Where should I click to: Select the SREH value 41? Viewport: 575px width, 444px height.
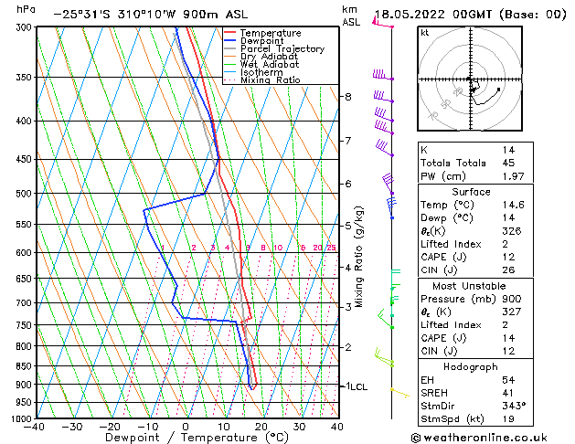click(x=507, y=393)
